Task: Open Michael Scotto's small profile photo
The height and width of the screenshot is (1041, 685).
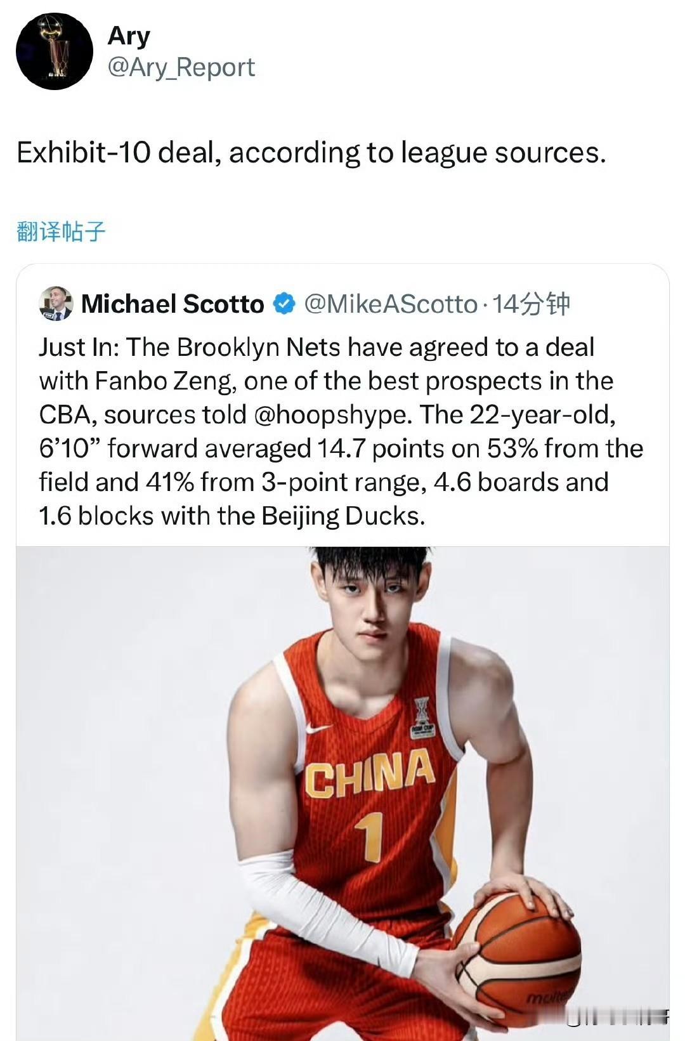Action: pos(56,303)
